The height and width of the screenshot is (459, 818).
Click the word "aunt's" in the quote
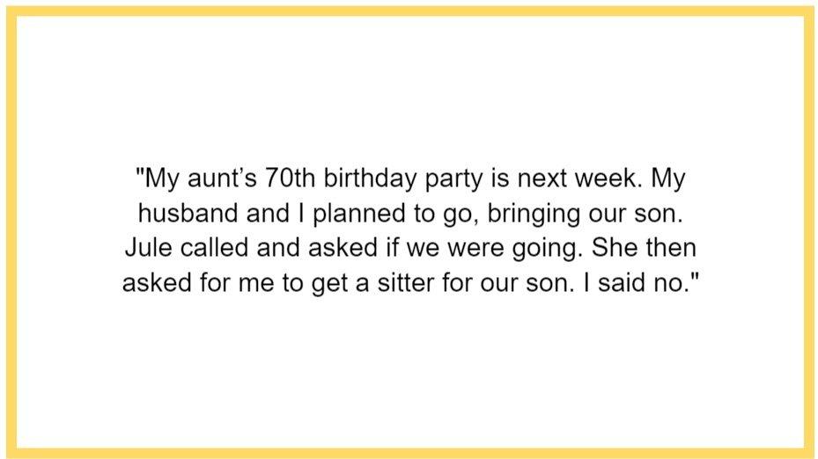222,178
